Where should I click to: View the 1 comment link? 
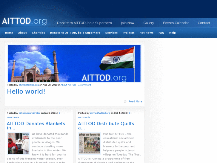[84, 85]
